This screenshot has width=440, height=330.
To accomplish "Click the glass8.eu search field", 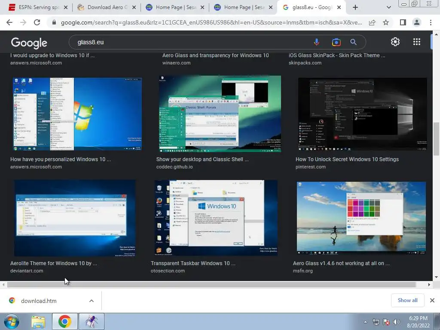I will 191,42.
